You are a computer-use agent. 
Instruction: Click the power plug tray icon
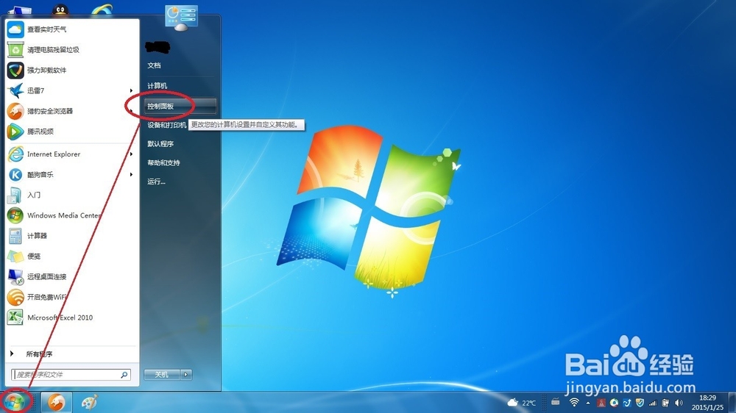click(665, 403)
